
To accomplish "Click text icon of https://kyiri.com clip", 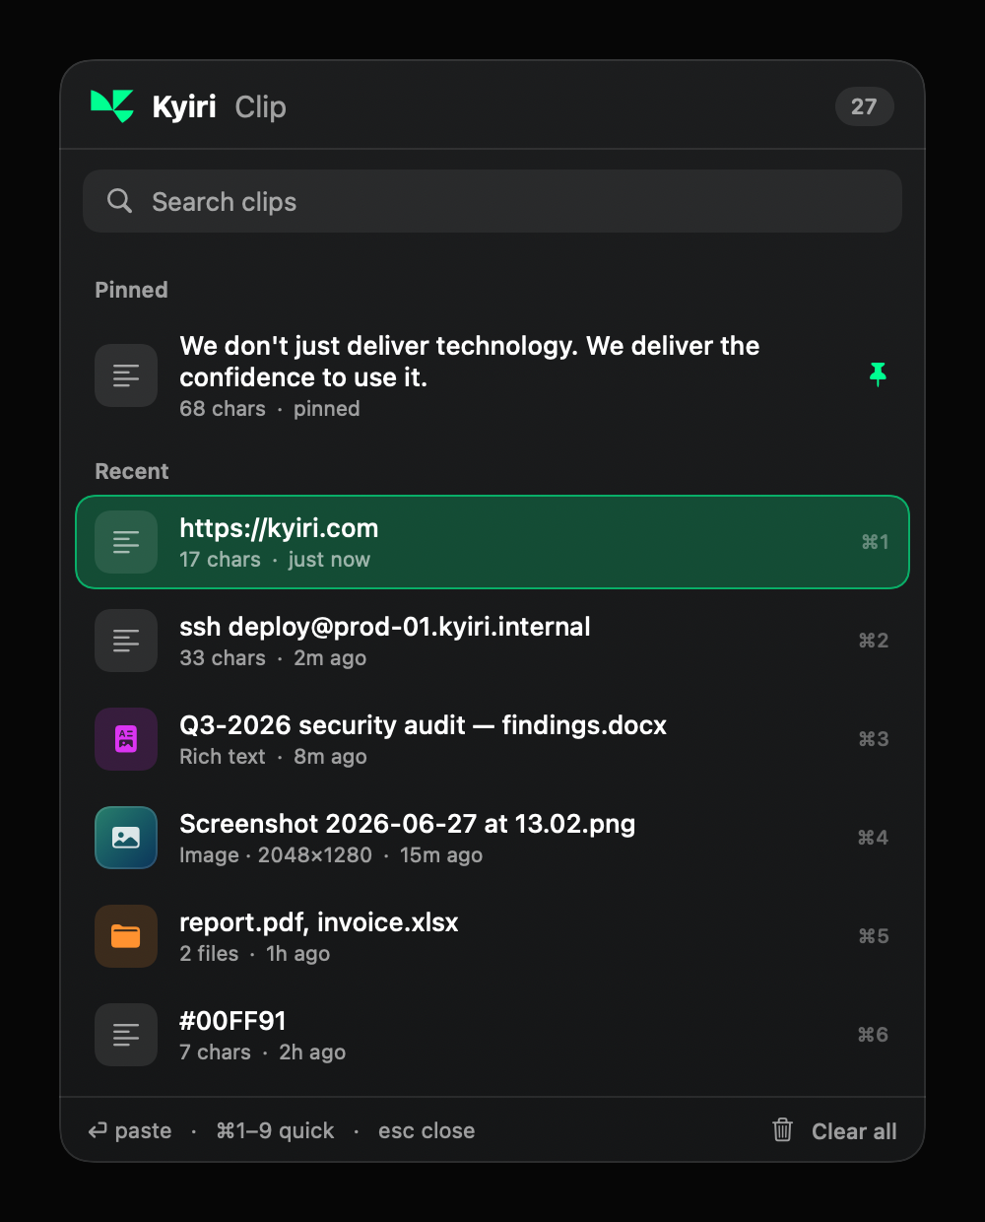I will (x=126, y=542).
